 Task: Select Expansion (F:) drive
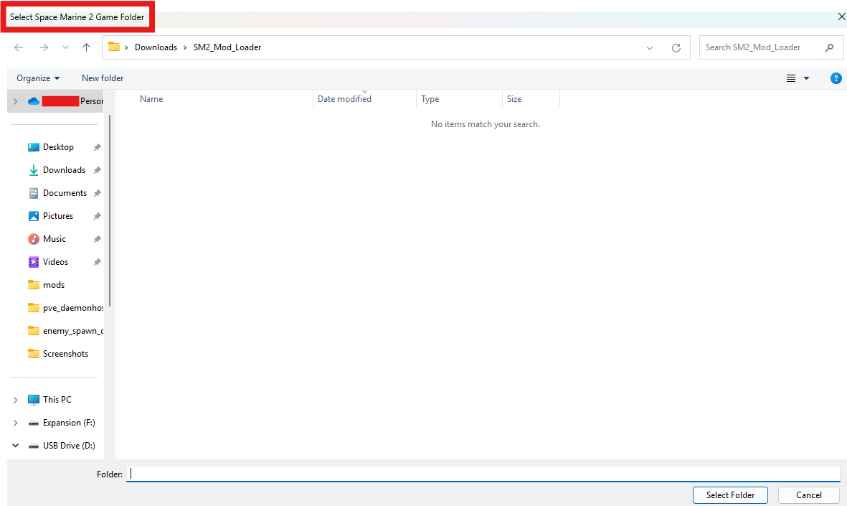coord(69,423)
